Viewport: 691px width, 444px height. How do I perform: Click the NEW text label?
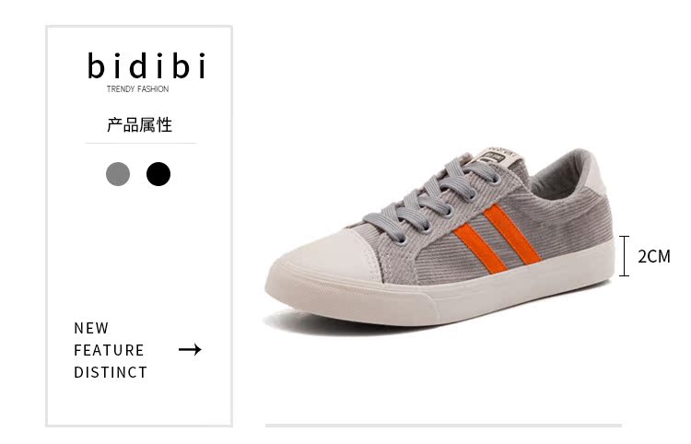pyautogui.click(x=91, y=328)
